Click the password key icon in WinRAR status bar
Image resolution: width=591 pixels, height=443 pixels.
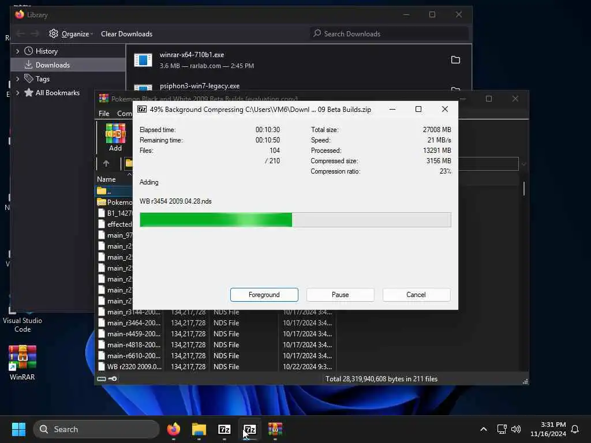click(x=113, y=378)
